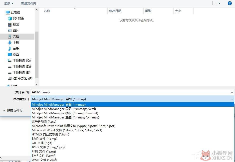Click the 文档 document icon
This screenshot has width=235, height=162.
click(x=10, y=37)
